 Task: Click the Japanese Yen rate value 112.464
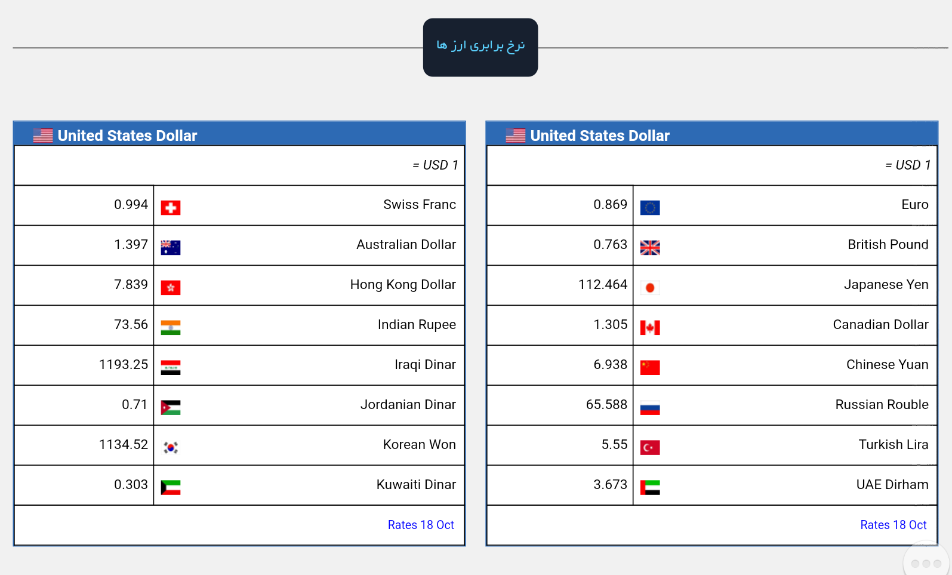(x=603, y=285)
